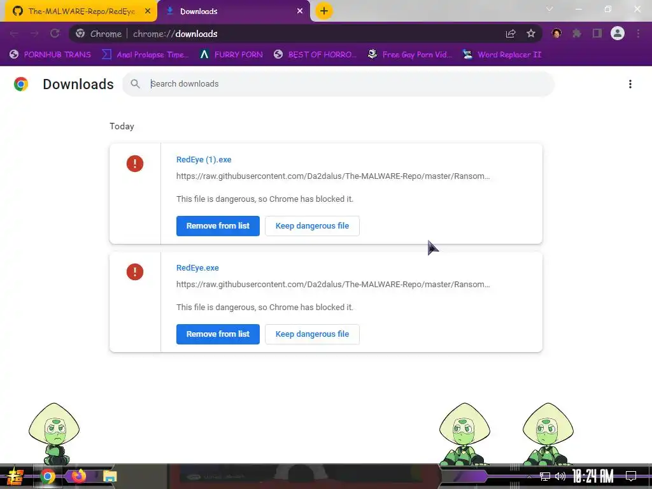Image resolution: width=652 pixels, height=489 pixels.
Task: Click the tab search chevron
Action: [549, 9]
